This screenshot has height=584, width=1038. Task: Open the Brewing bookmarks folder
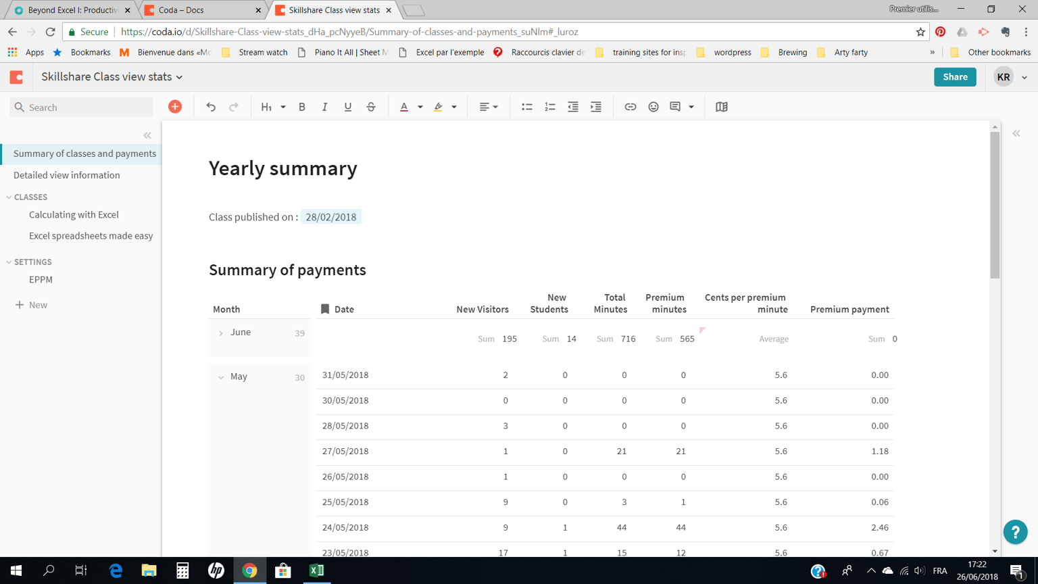pyautogui.click(x=785, y=52)
